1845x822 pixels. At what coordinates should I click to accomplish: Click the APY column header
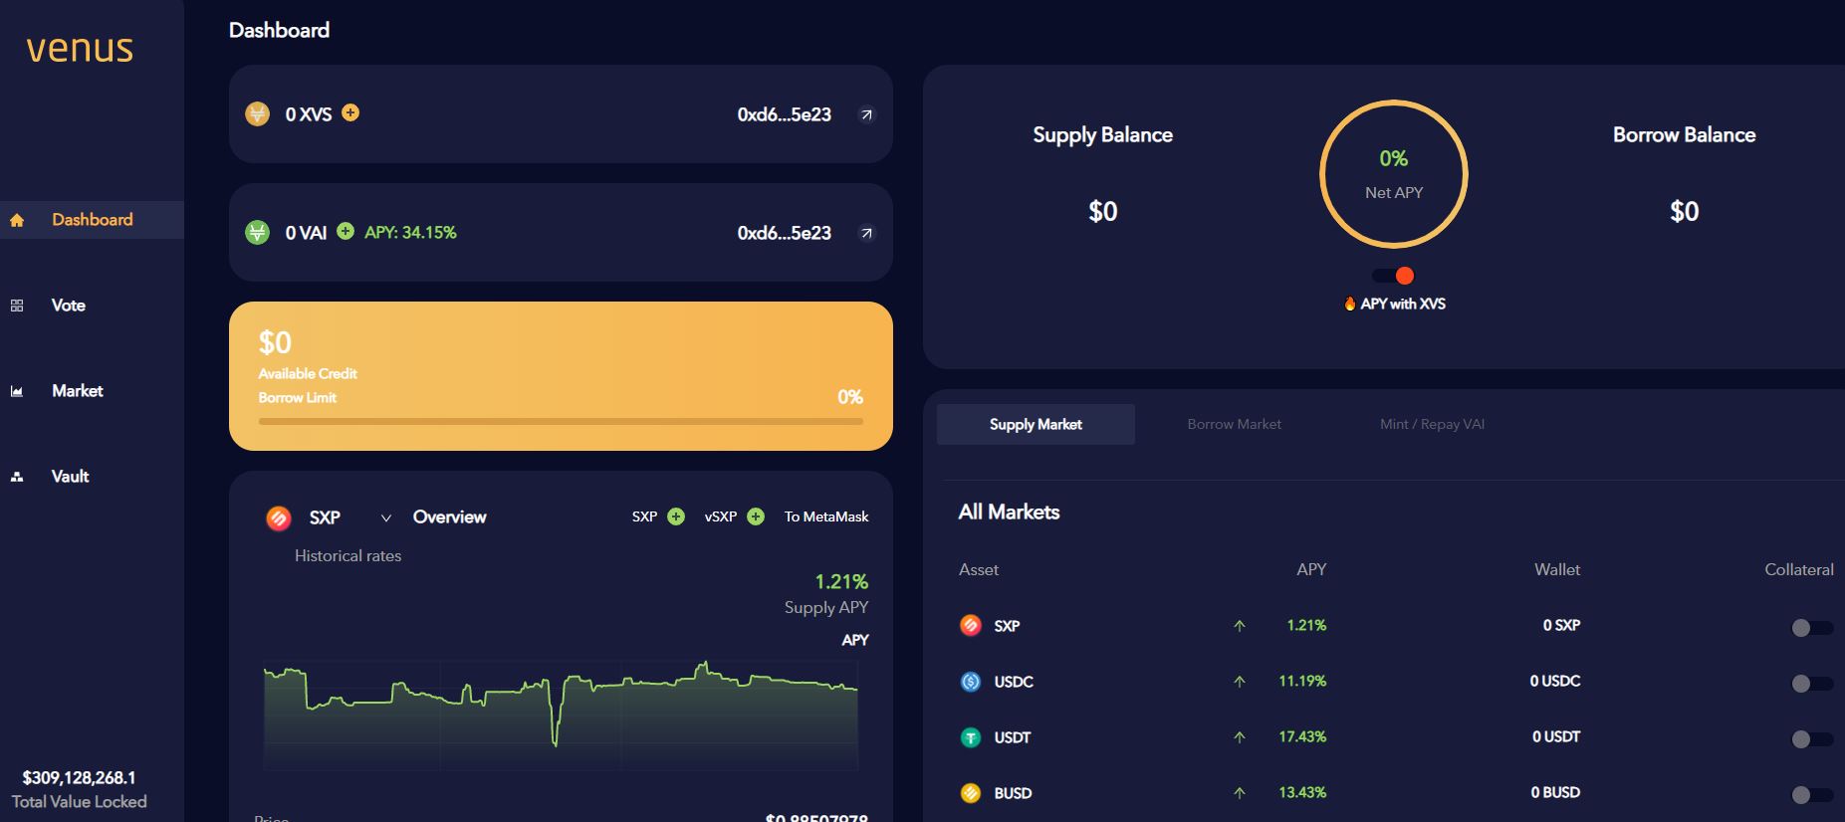(1311, 569)
